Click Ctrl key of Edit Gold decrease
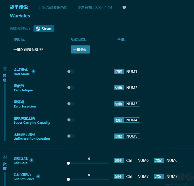194x186 pixels. (129, 161)
